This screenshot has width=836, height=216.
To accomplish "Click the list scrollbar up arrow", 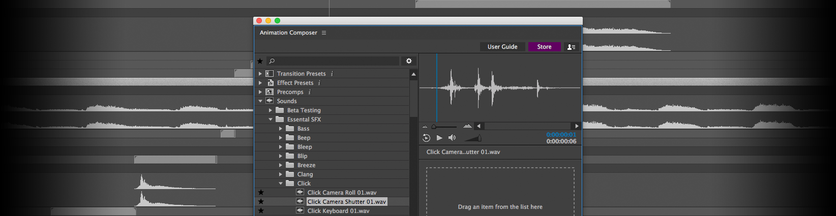I will pos(414,74).
